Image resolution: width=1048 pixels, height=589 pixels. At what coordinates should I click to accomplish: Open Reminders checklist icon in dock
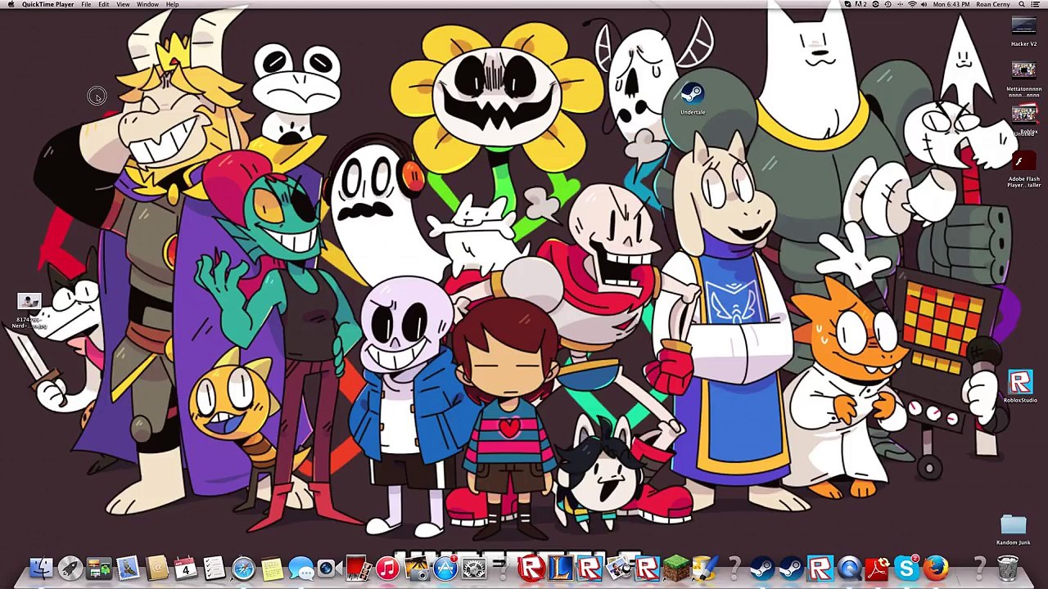point(215,569)
